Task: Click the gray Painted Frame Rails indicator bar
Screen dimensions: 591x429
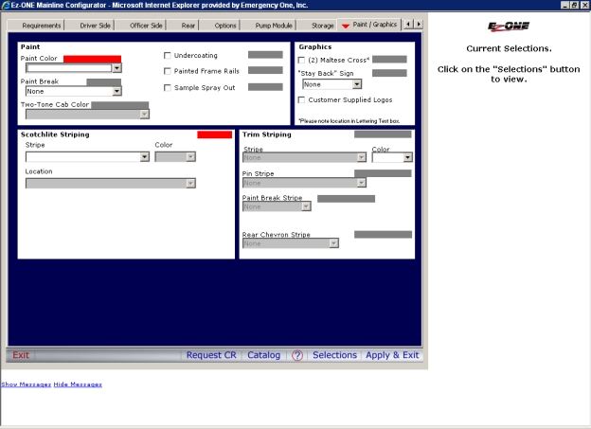Action: 265,70
